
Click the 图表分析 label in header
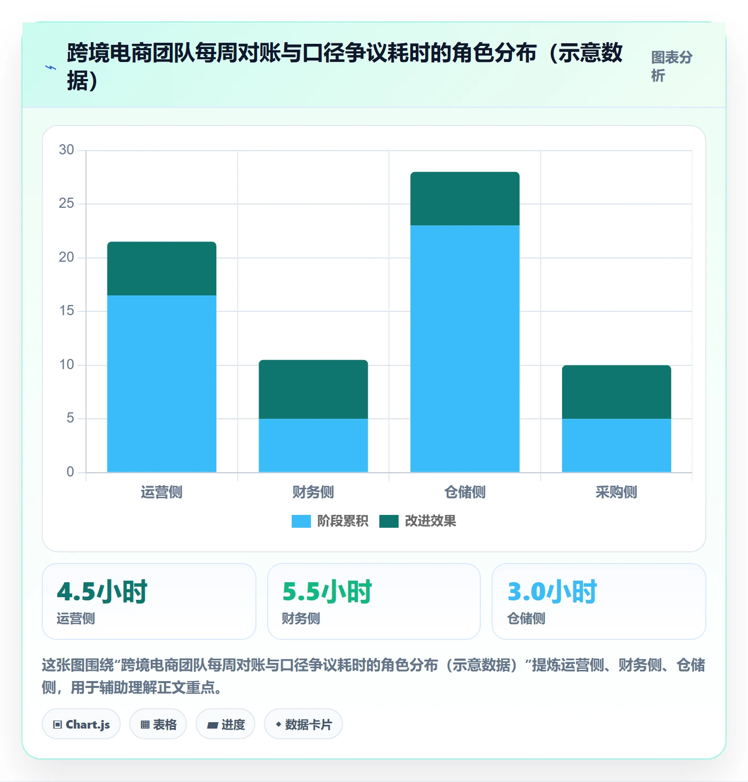click(672, 66)
